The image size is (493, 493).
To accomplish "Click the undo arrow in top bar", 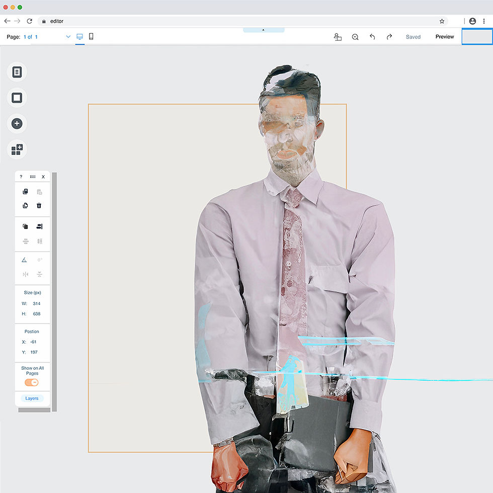I will click(x=372, y=37).
